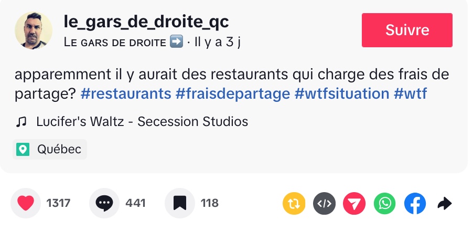Send to friends via red paper-plane icon

coord(354,204)
